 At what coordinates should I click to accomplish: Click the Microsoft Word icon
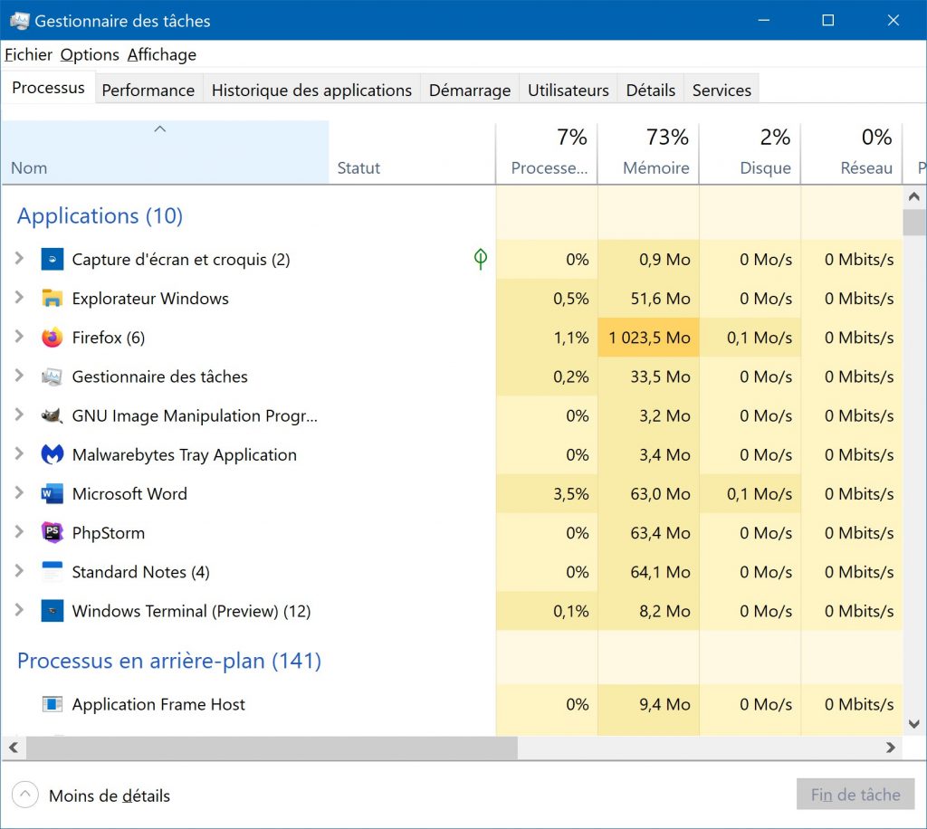pyautogui.click(x=53, y=494)
